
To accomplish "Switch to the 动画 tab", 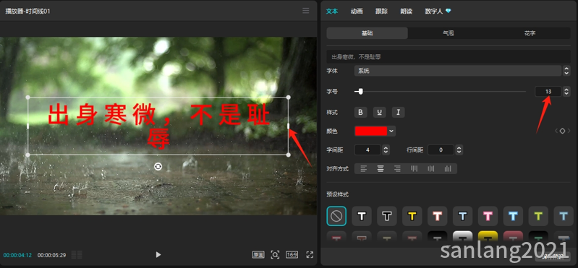I will click(357, 11).
